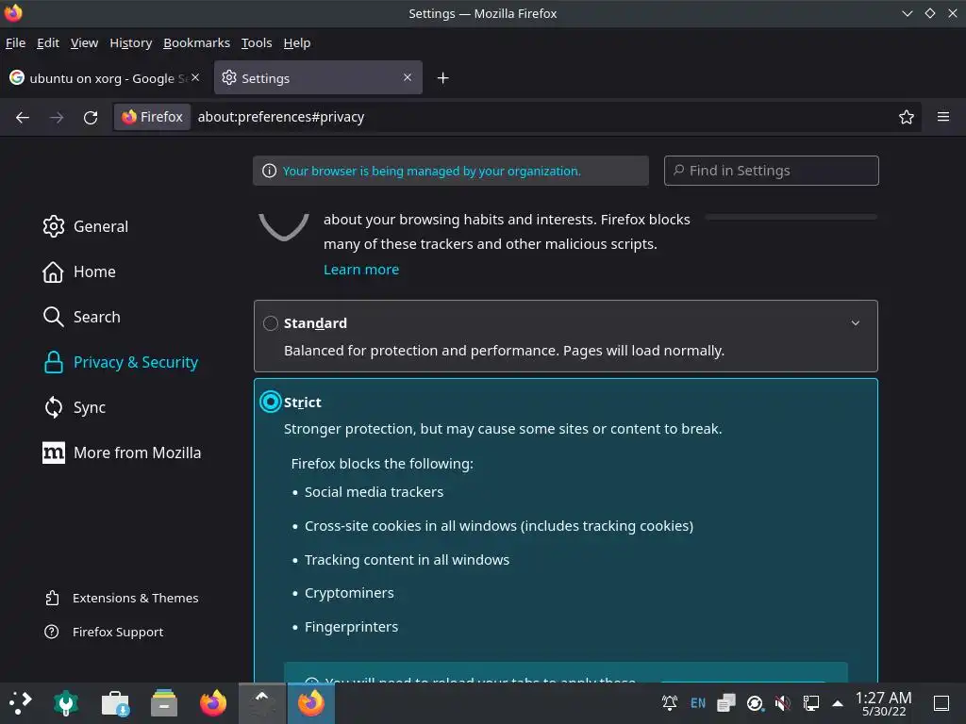966x724 pixels.
Task: Expand the Standard protection details chevron
Action: click(x=855, y=323)
